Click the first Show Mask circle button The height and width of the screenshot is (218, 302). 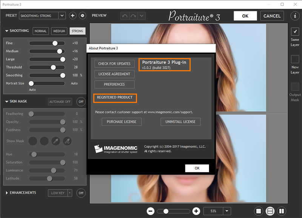click(33, 141)
